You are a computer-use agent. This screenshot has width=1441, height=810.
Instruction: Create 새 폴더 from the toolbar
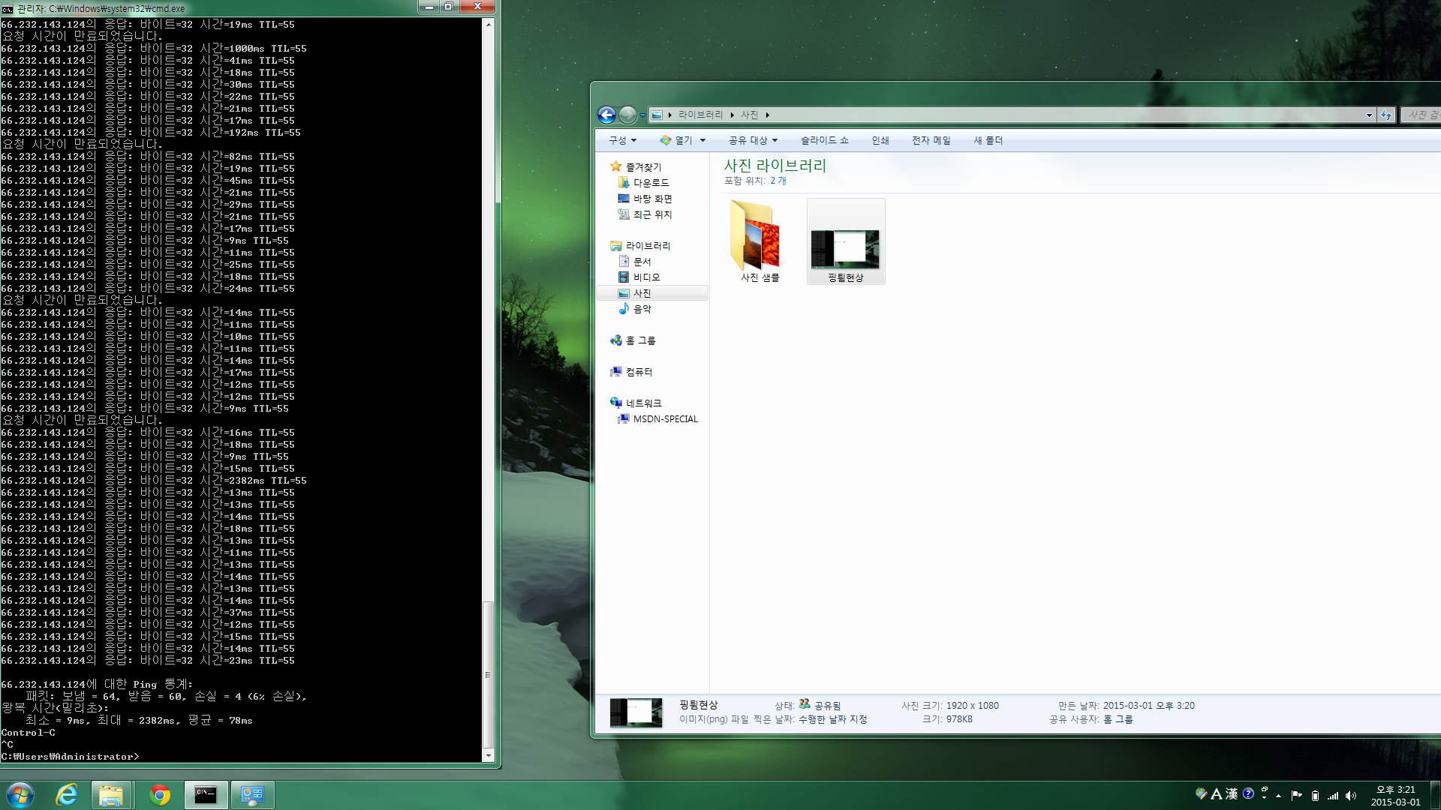988,140
